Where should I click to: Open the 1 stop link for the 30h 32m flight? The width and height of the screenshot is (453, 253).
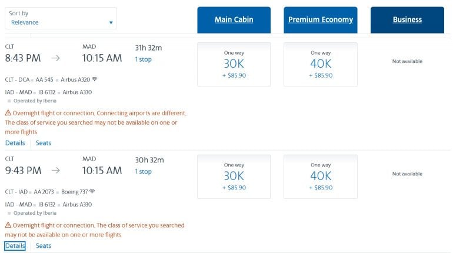(143, 172)
